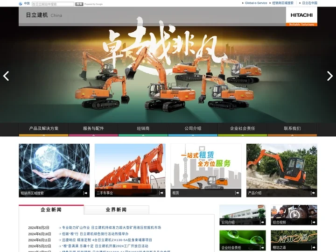Click date text 2024年6月18日

[40, 234]
